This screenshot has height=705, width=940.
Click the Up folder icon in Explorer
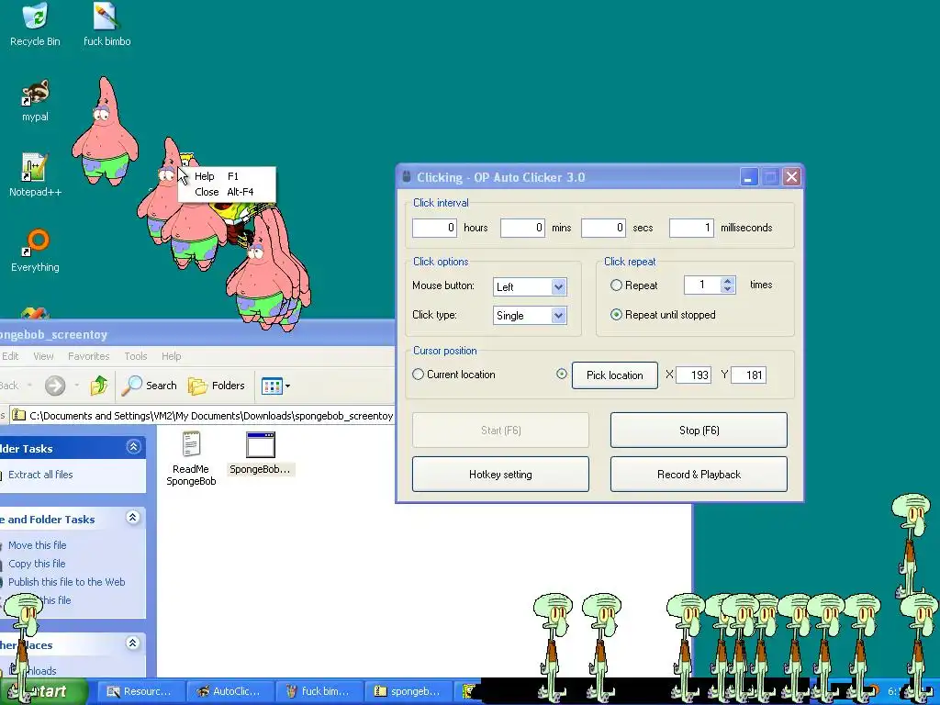point(99,386)
